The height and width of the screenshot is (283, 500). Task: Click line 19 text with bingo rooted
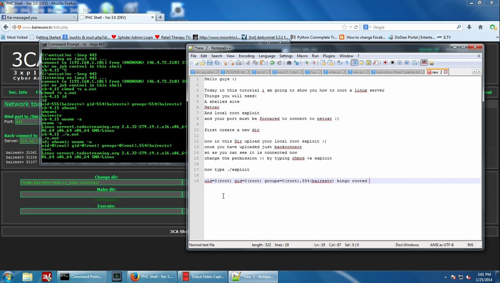pyautogui.click(x=286, y=181)
